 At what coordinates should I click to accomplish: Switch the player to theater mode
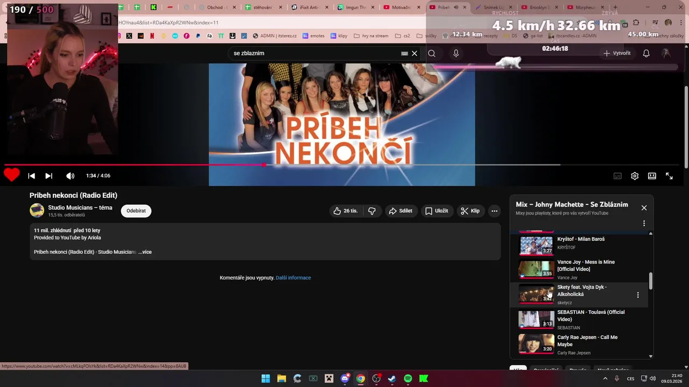click(652, 176)
